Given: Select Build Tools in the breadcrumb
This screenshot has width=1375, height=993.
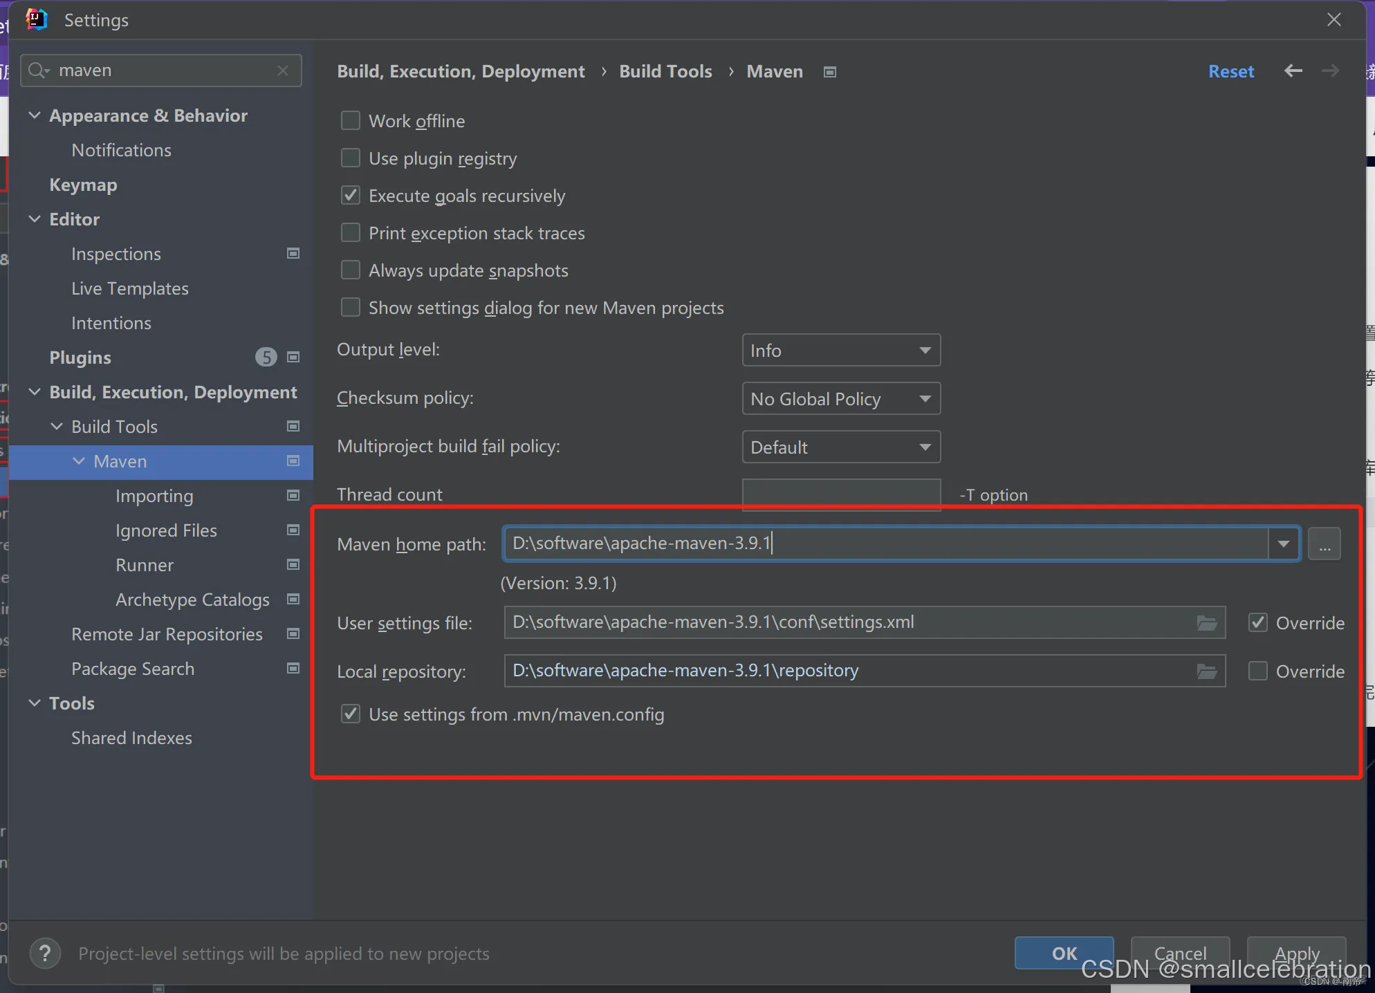Looking at the screenshot, I should 665,71.
